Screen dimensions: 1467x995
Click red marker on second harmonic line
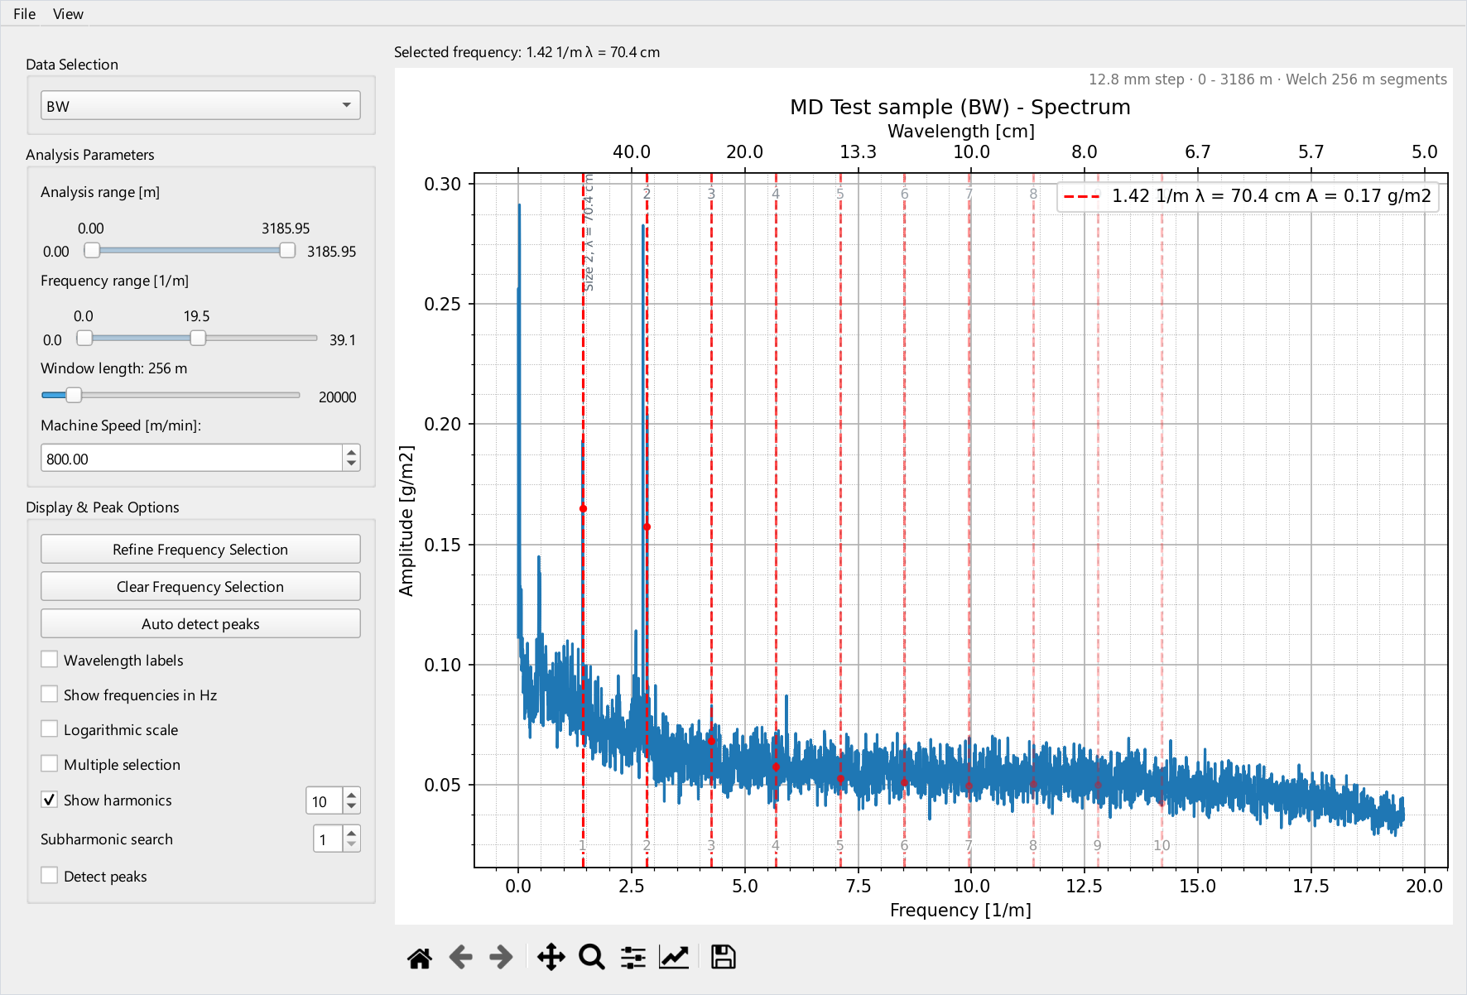(647, 527)
